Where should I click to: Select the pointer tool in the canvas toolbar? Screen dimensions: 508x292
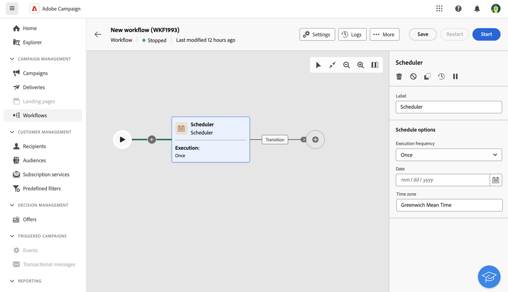[x=318, y=65]
